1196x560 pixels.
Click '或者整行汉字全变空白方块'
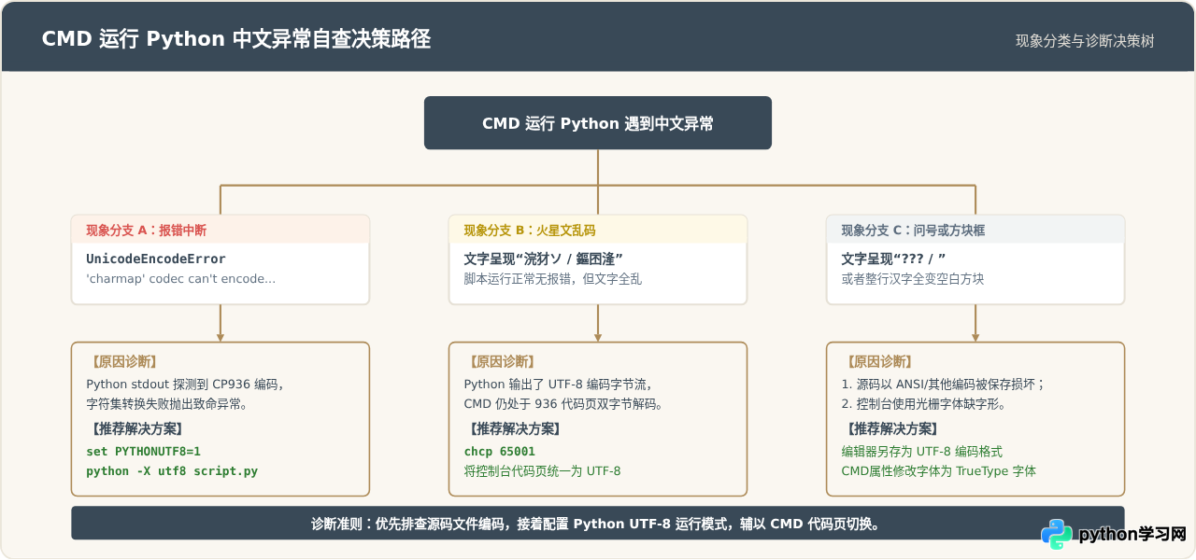(913, 279)
